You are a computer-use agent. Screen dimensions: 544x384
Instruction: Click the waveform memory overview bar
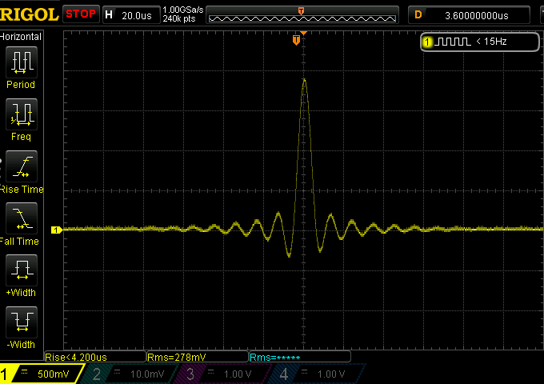point(302,15)
